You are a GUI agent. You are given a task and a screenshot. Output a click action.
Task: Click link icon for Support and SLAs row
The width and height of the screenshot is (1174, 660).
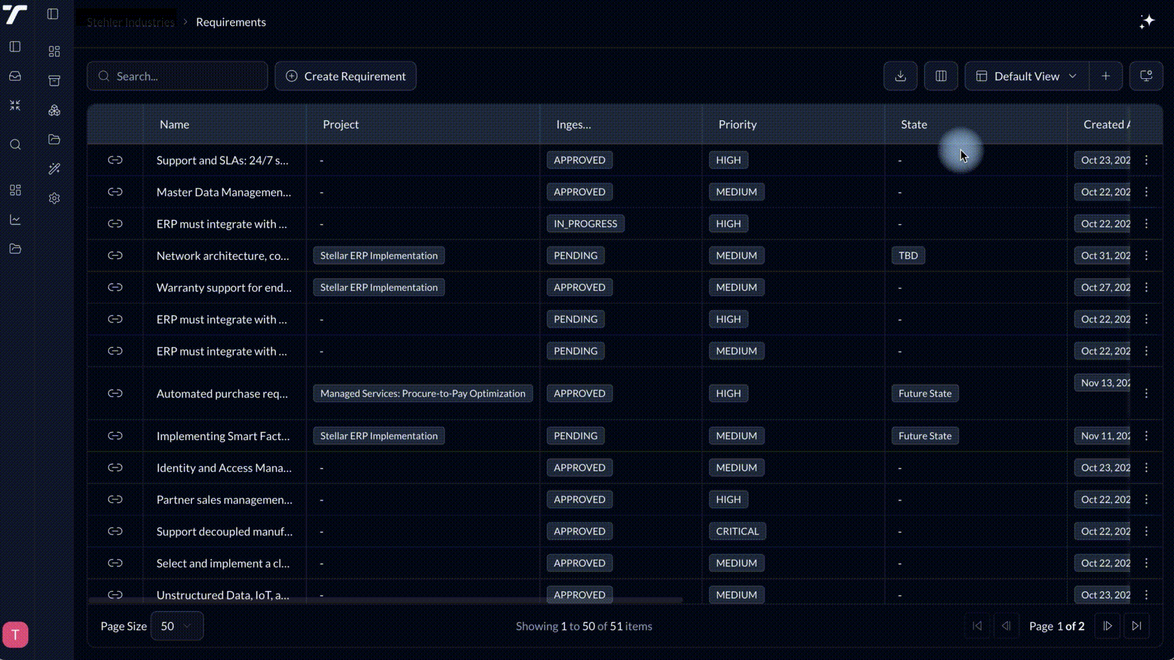pos(115,160)
